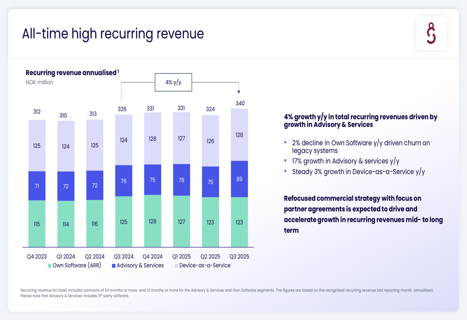Click the light purple Device-as-a-Service legend square
This screenshot has width=467, height=320.
[176, 266]
